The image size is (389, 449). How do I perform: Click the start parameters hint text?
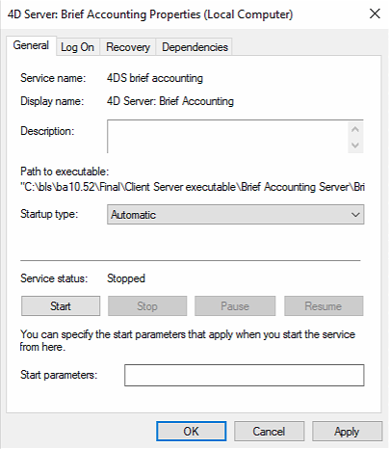pyautogui.click(x=188, y=340)
